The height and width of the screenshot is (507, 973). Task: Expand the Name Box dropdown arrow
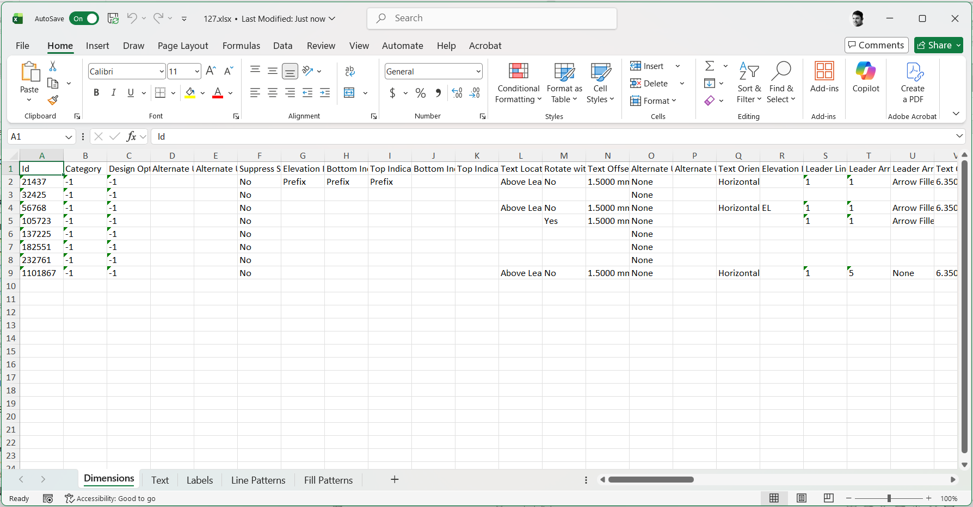(x=69, y=137)
